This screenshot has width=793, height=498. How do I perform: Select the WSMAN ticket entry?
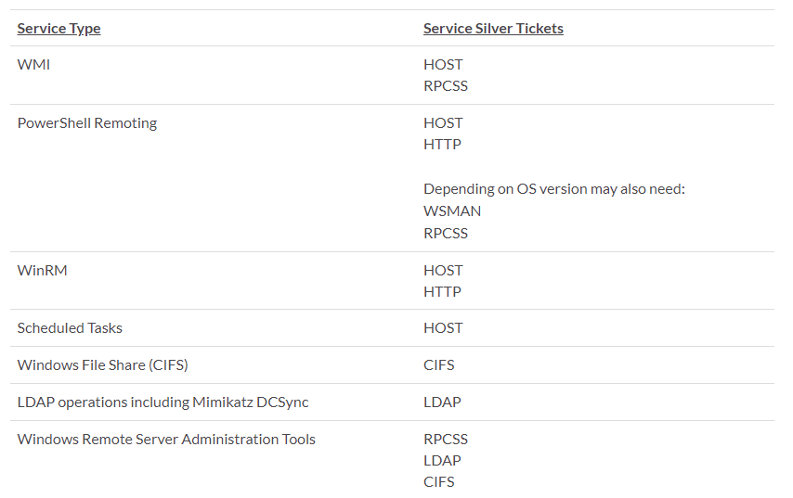pyautogui.click(x=452, y=211)
